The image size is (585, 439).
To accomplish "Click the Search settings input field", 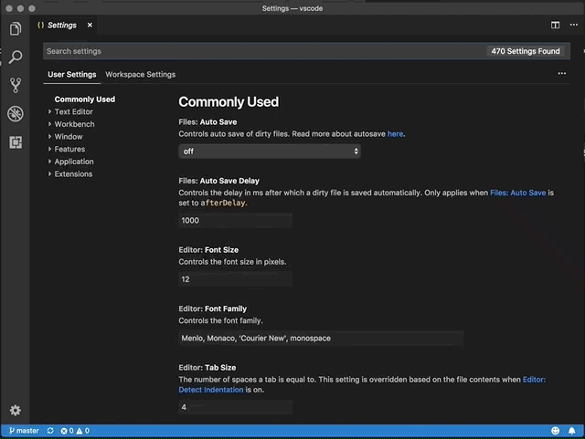I will (x=263, y=51).
